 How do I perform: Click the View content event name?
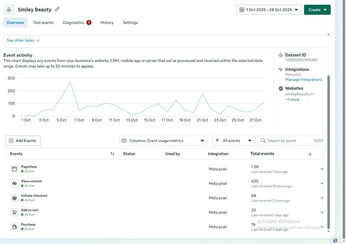point(31,181)
